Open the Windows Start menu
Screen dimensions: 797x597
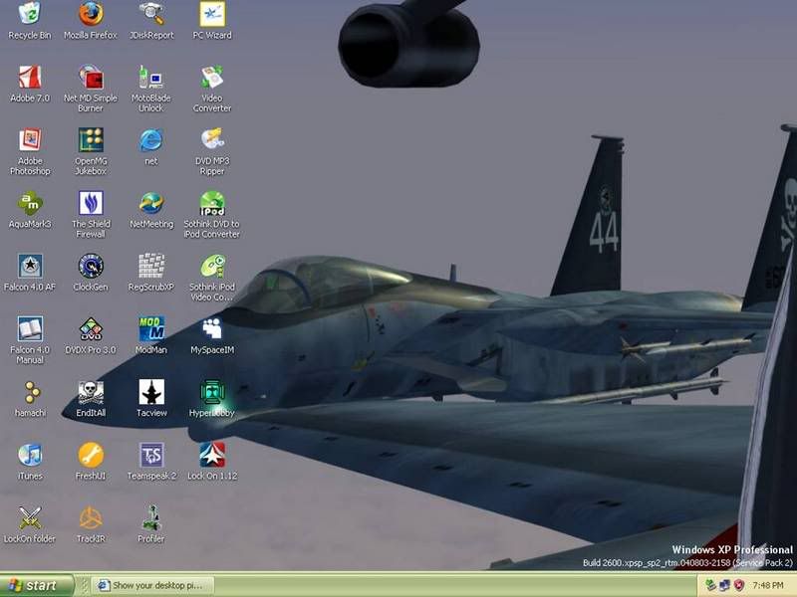pyautogui.click(x=38, y=586)
